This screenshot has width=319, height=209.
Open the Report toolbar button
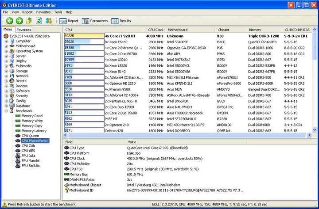(x=69, y=21)
